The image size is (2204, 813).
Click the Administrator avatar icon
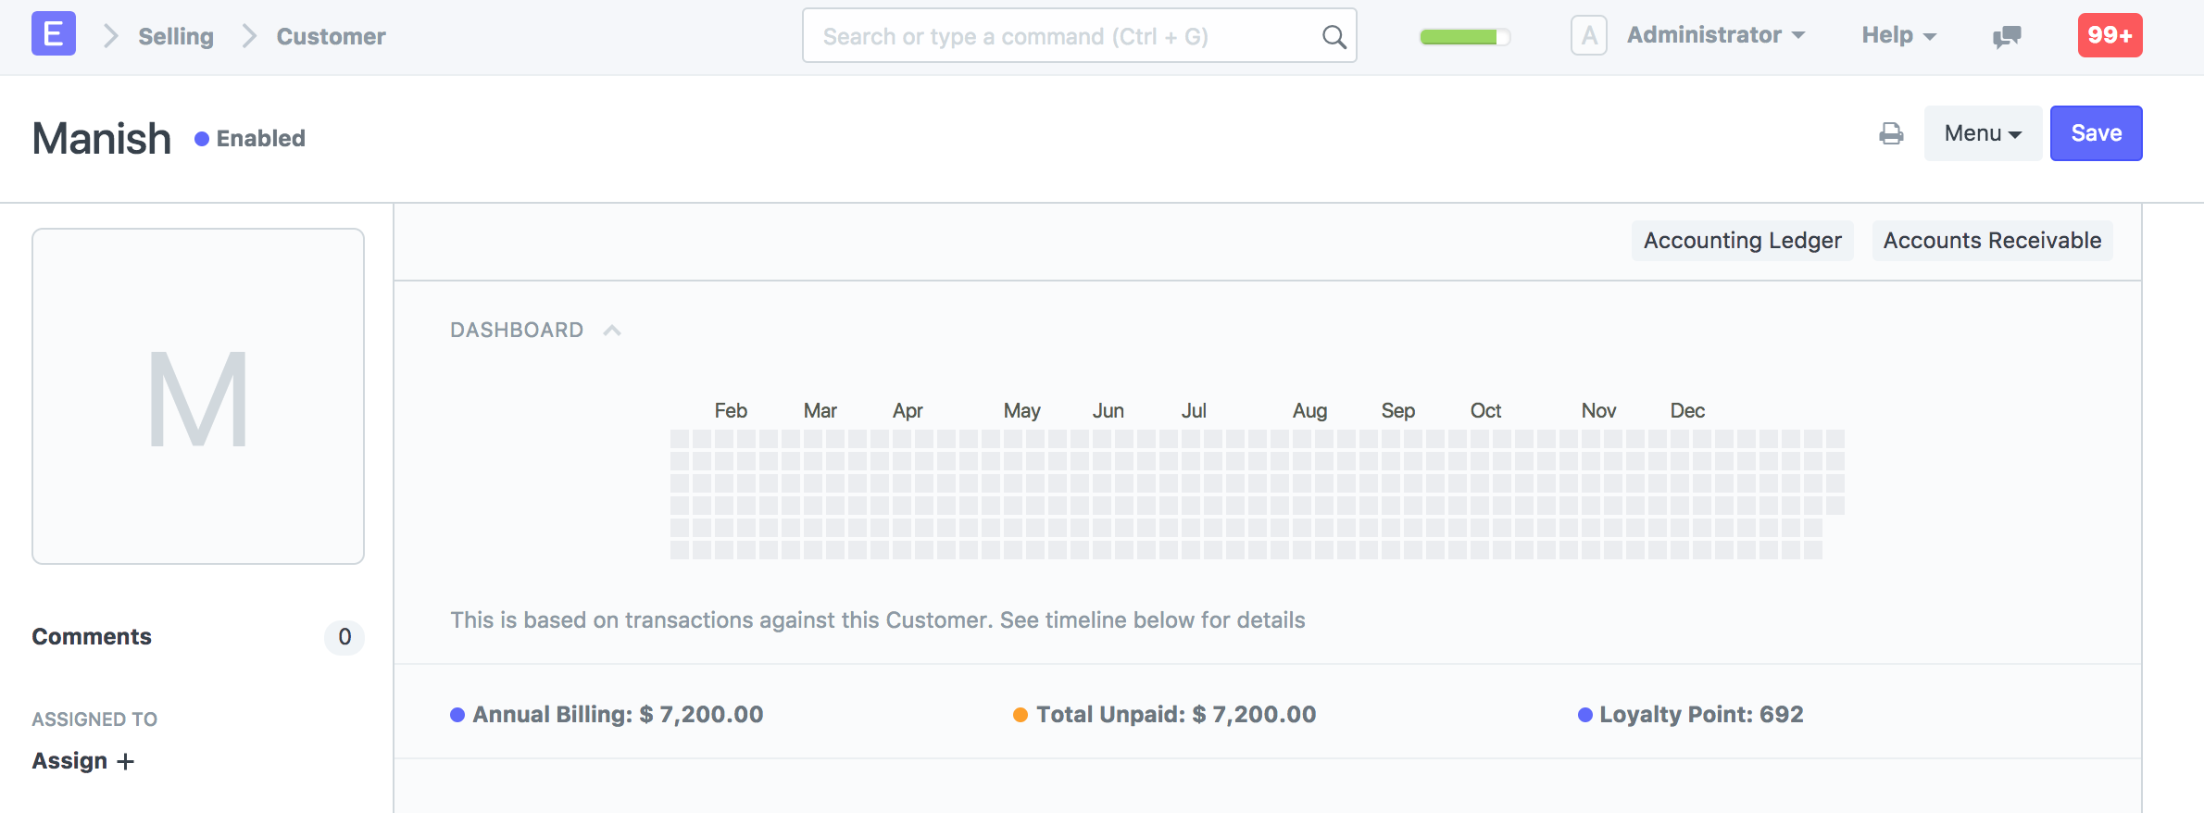(x=1588, y=36)
